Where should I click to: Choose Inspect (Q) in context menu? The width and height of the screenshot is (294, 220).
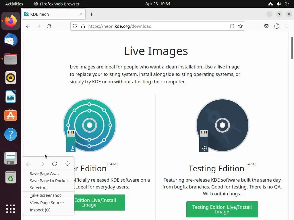coord(48,210)
